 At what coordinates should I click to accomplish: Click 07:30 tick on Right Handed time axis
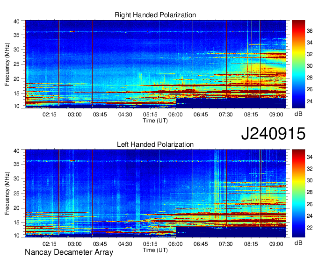pos(226,115)
